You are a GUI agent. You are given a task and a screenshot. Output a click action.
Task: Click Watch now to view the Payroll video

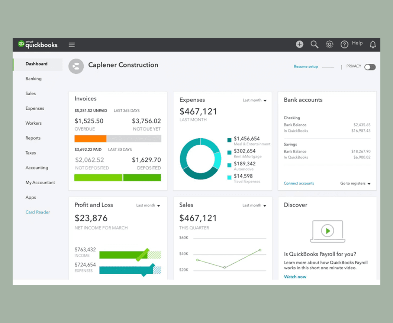pyautogui.click(x=295, y=277)
